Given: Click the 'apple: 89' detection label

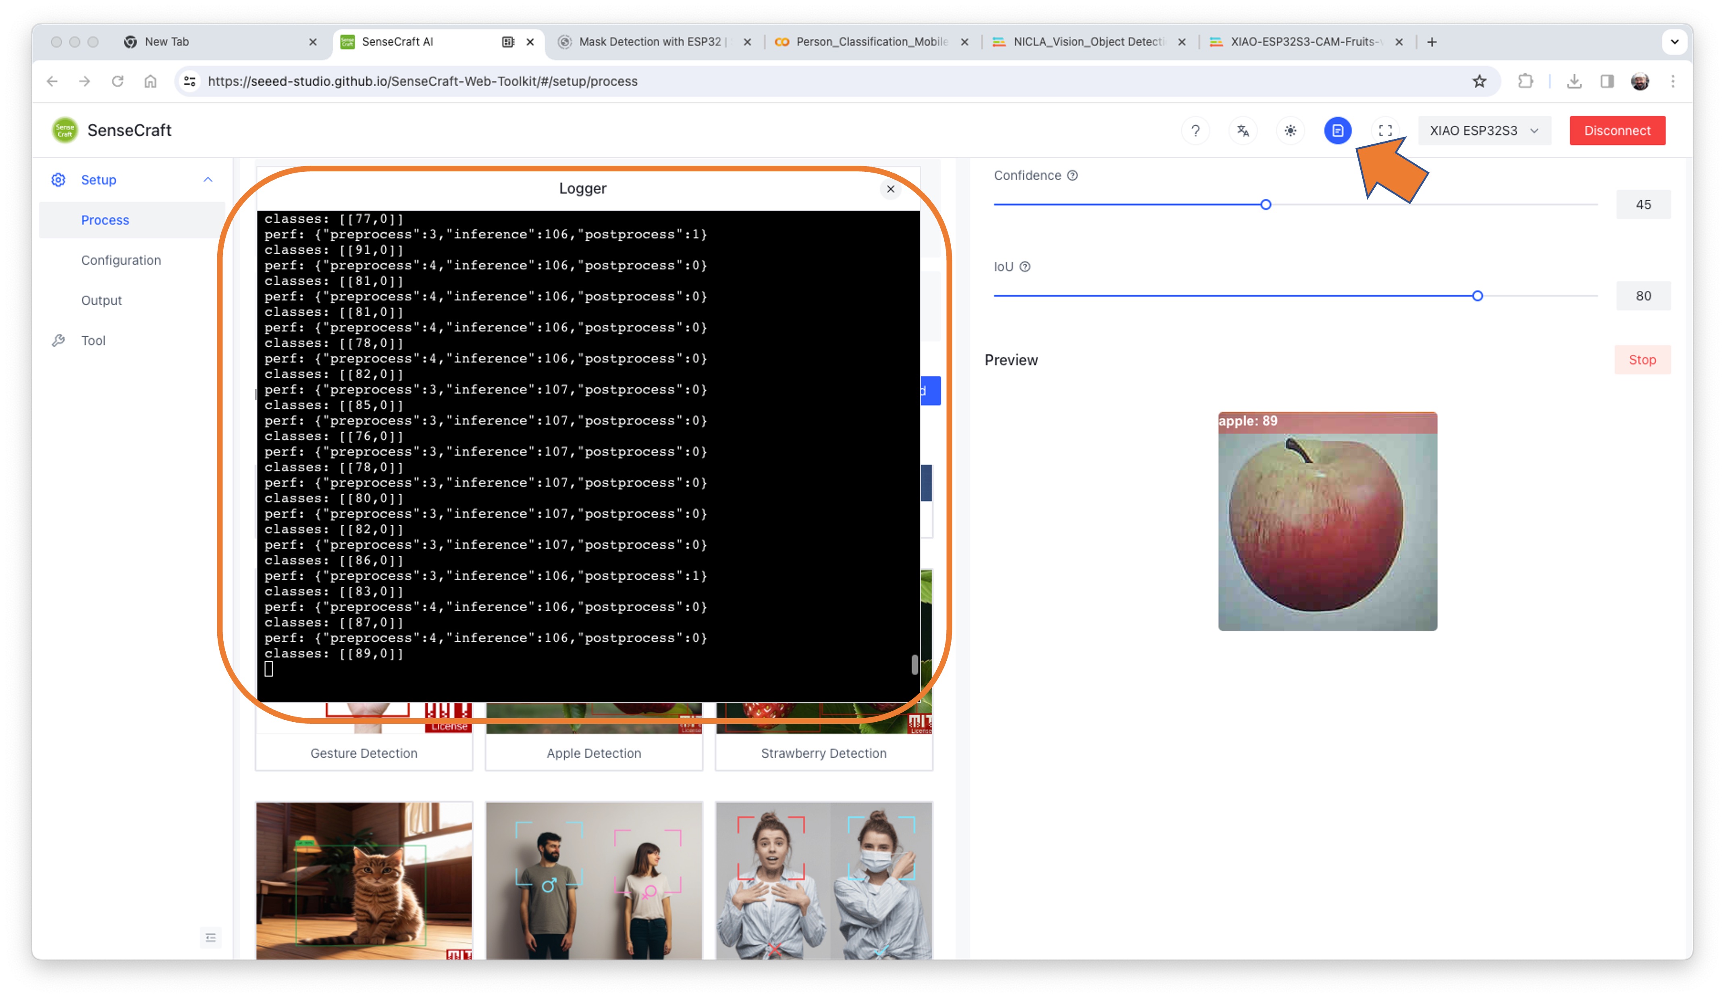Looking at the screenshot, I should click(1248, 421).
